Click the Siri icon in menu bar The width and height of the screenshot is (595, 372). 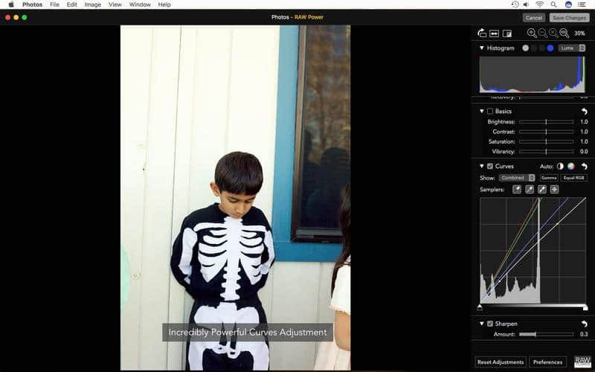(x=568, y=4)
